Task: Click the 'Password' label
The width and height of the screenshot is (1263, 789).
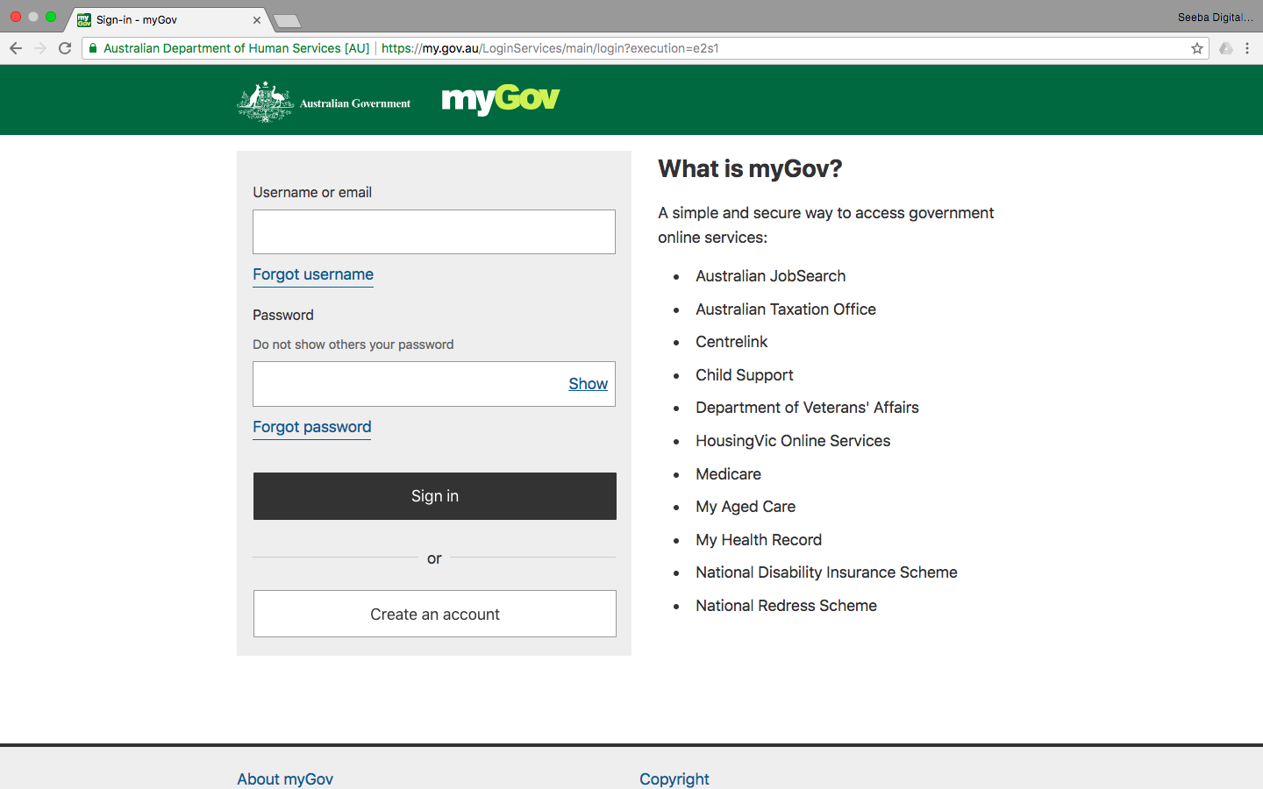Action: coord(283,315)
